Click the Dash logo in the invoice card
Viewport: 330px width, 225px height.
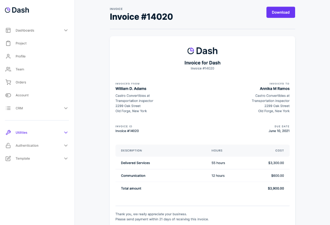coord(202,51)
